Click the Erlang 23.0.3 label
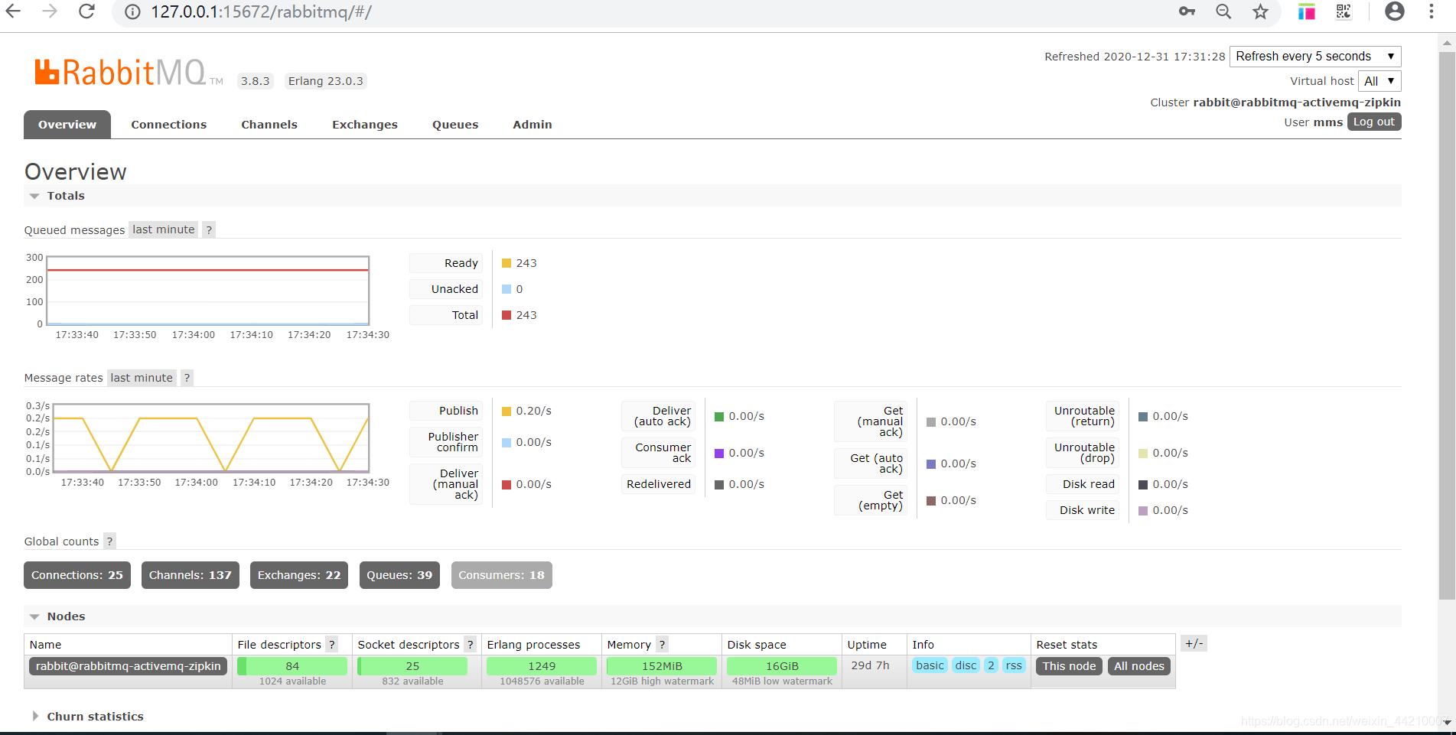Viewport: 1456px width, 735px height. 326,81
